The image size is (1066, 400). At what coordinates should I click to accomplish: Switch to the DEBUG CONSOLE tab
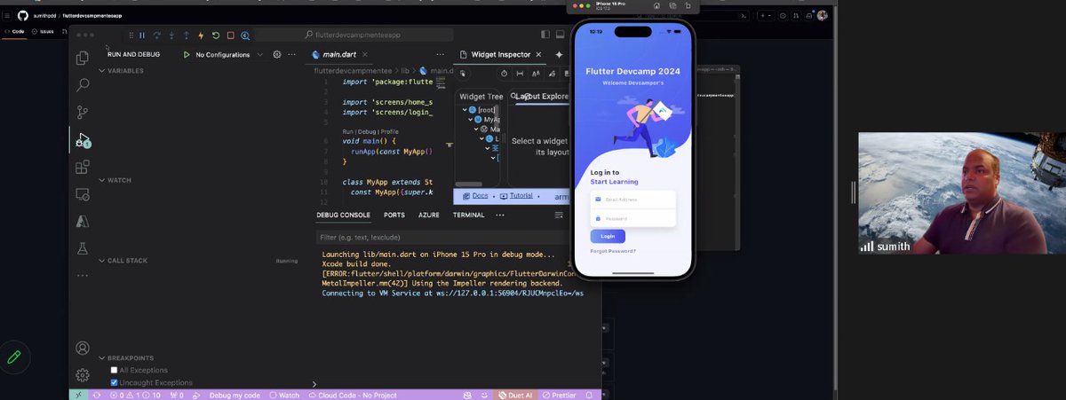[344, 215]
